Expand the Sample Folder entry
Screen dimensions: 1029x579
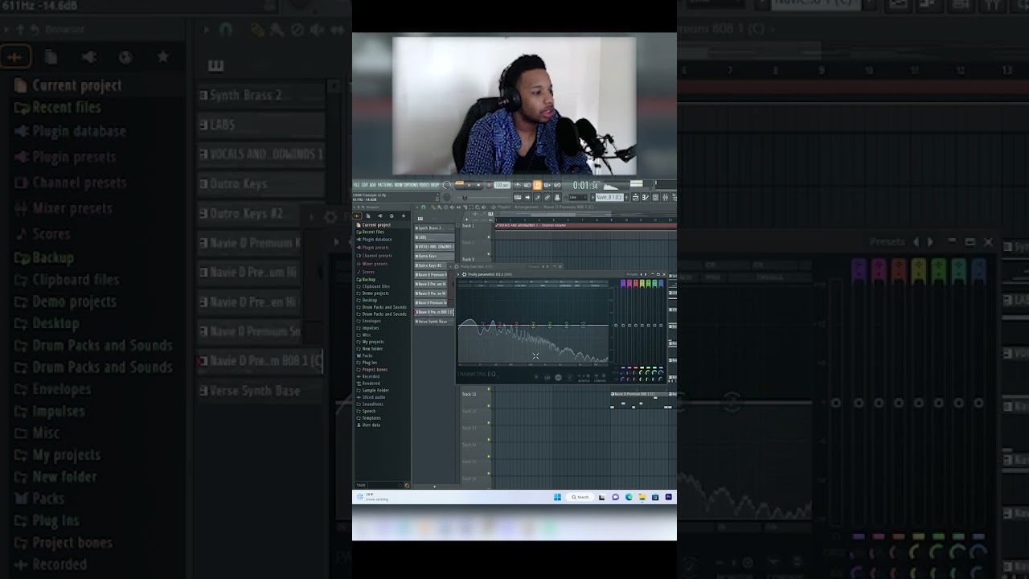[x=375, y=390]
